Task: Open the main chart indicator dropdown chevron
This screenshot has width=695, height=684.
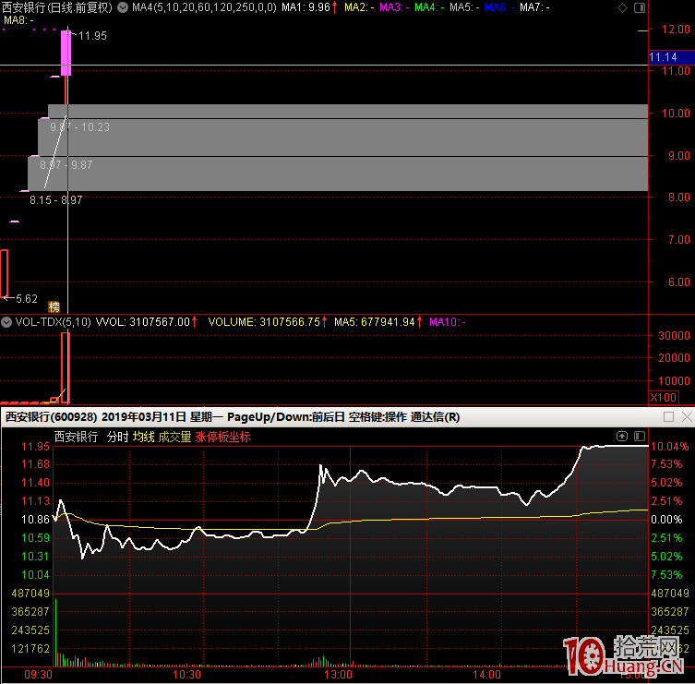Action: 123,7
